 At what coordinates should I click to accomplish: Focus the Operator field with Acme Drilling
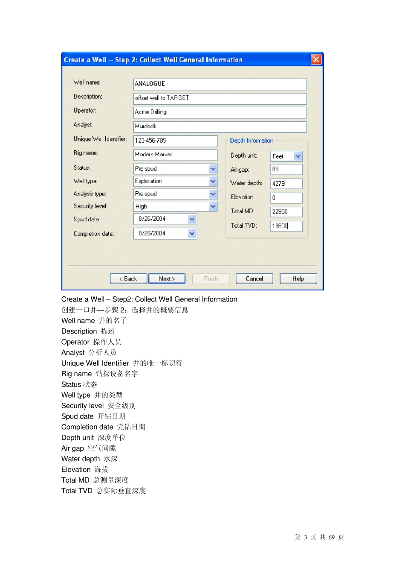click(x=220, y=112)
